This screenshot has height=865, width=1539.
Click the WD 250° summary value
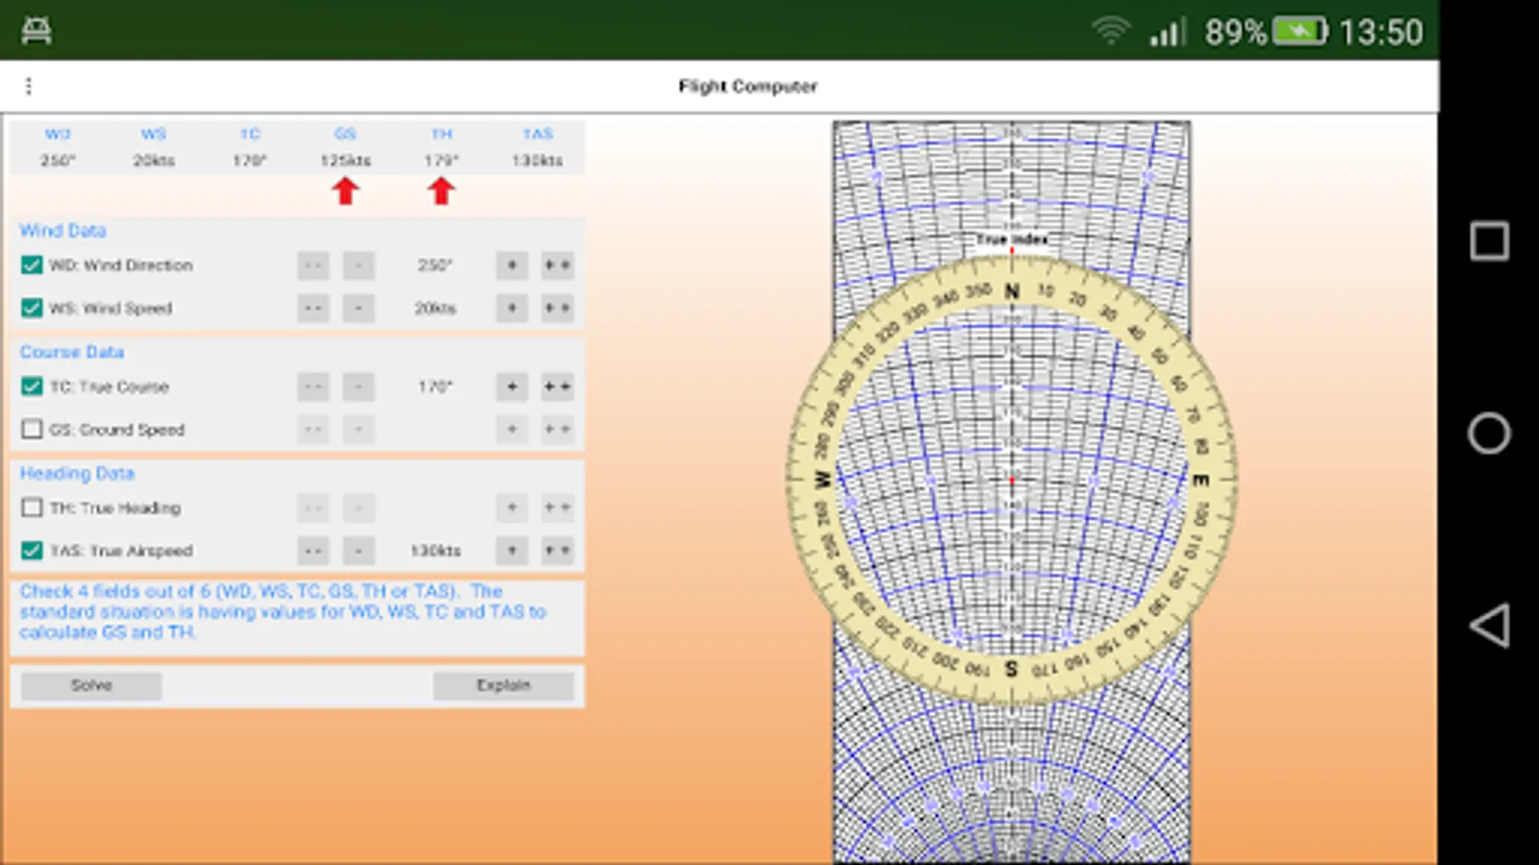tap(58, 160)
